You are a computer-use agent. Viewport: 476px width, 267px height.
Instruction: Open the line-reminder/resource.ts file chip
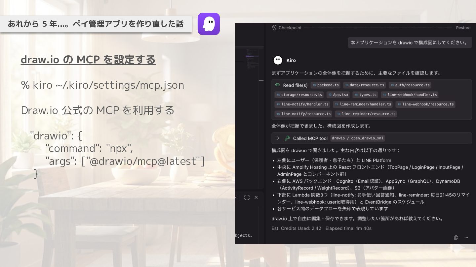(366, 114)
